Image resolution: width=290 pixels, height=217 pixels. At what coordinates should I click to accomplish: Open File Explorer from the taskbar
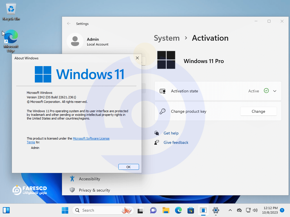[x=166, y=210]
